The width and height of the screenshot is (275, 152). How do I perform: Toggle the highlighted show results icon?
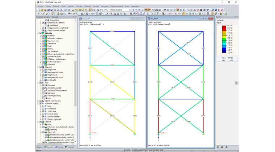pos(146,10)
